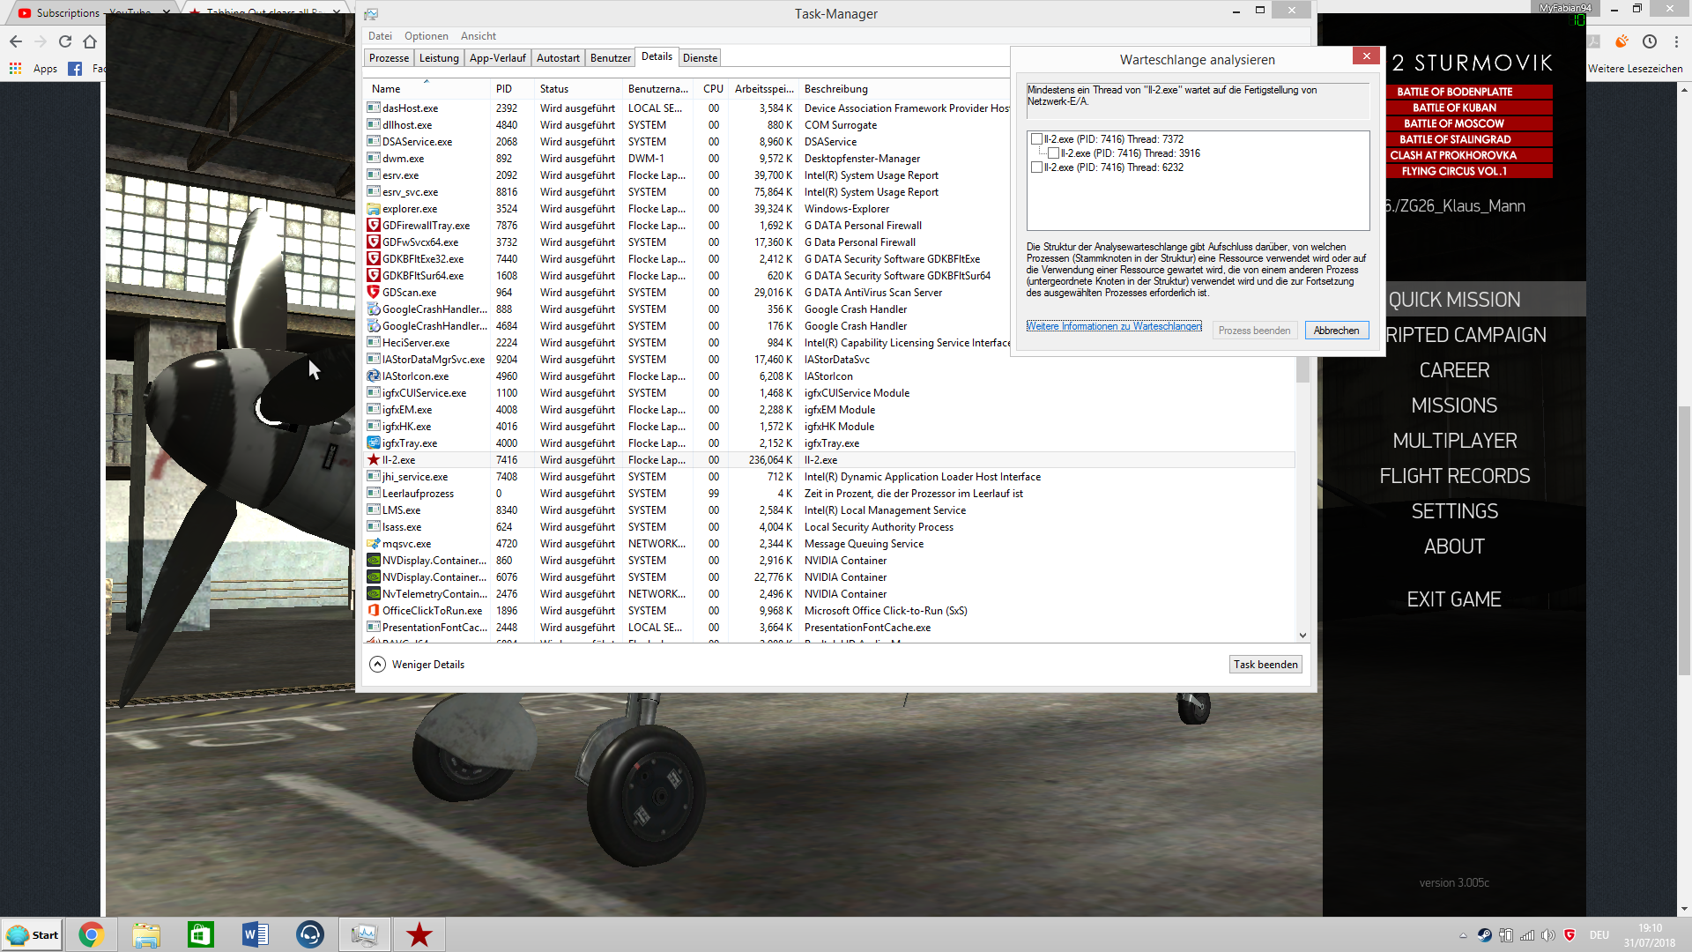Click the NVDisplay.Container green icon PID 860

[374, 561]
